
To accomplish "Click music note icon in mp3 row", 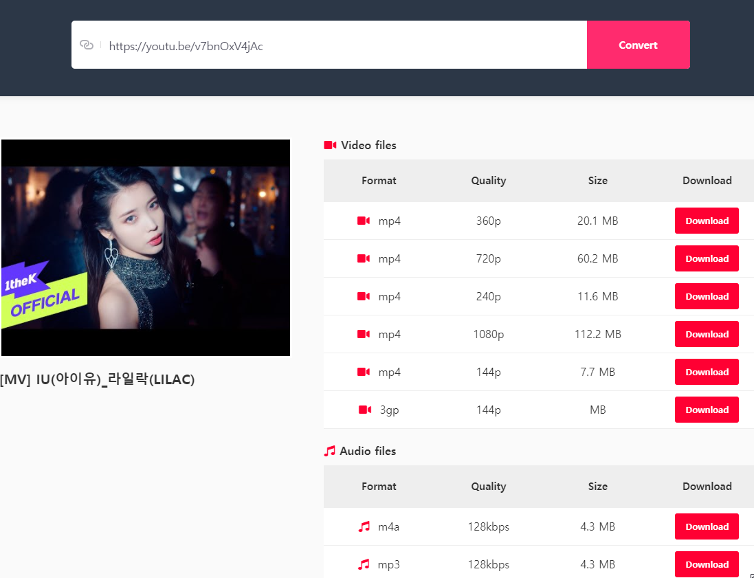I will click(x=364, y=564).
